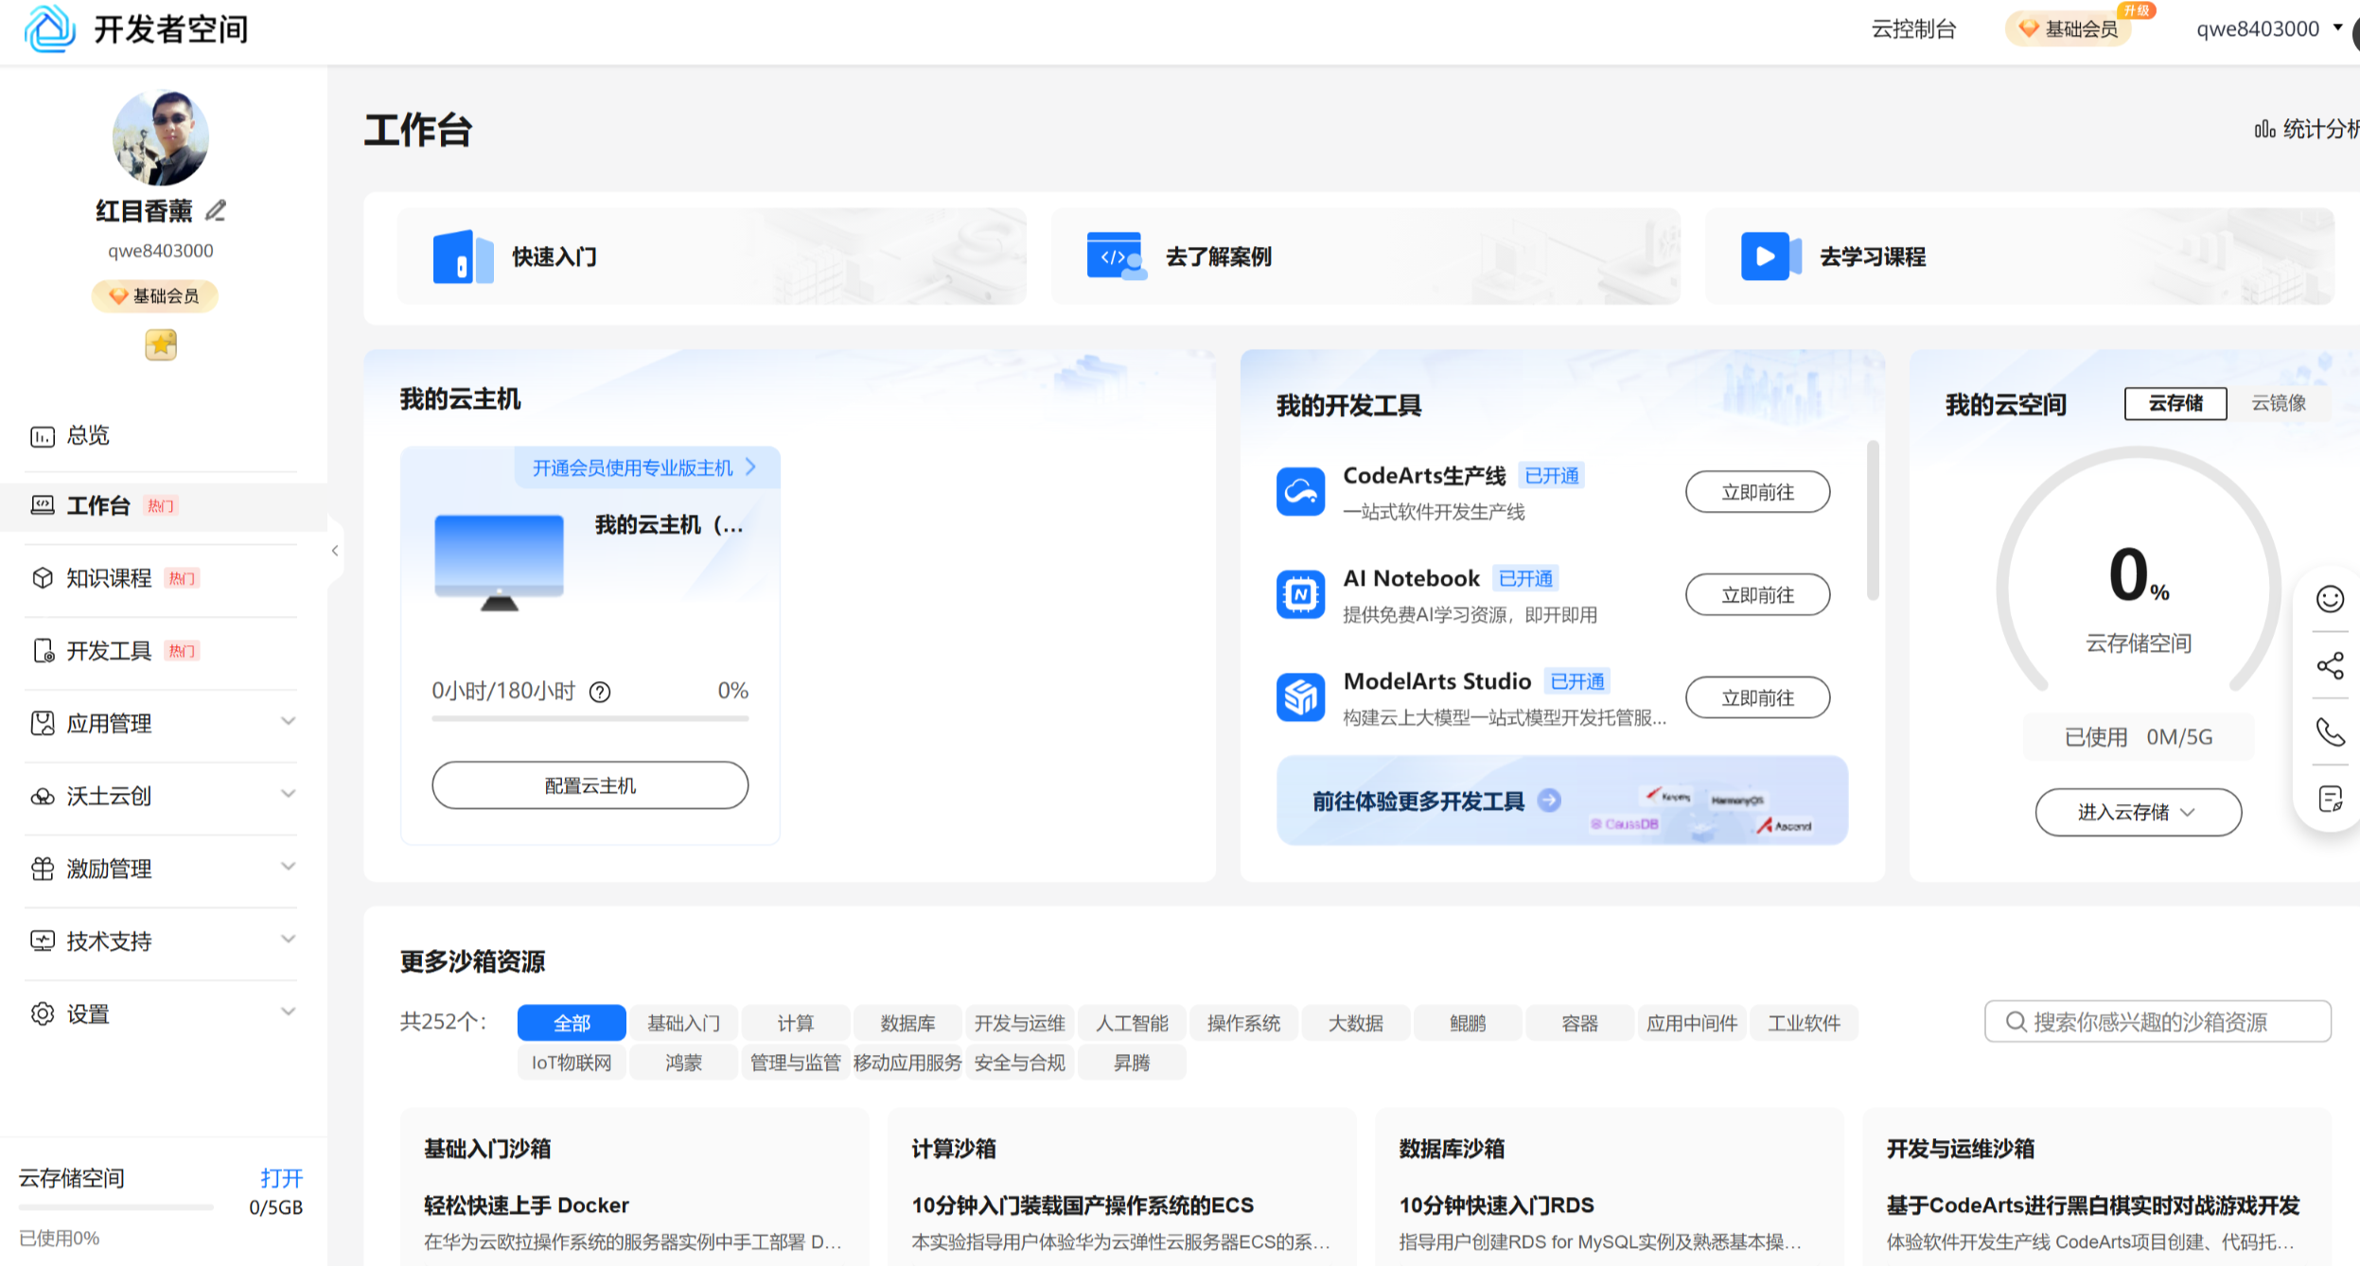The image size is (2360, 1266).
Task: Expand the 沃土云创 menu chevron
Action: [289, 795]
